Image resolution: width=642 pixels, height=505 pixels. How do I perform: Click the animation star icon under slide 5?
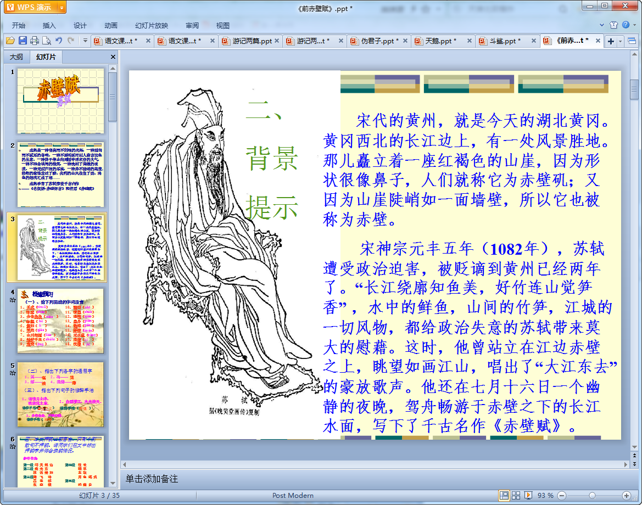pyautogui.click(x=13, y=373)
